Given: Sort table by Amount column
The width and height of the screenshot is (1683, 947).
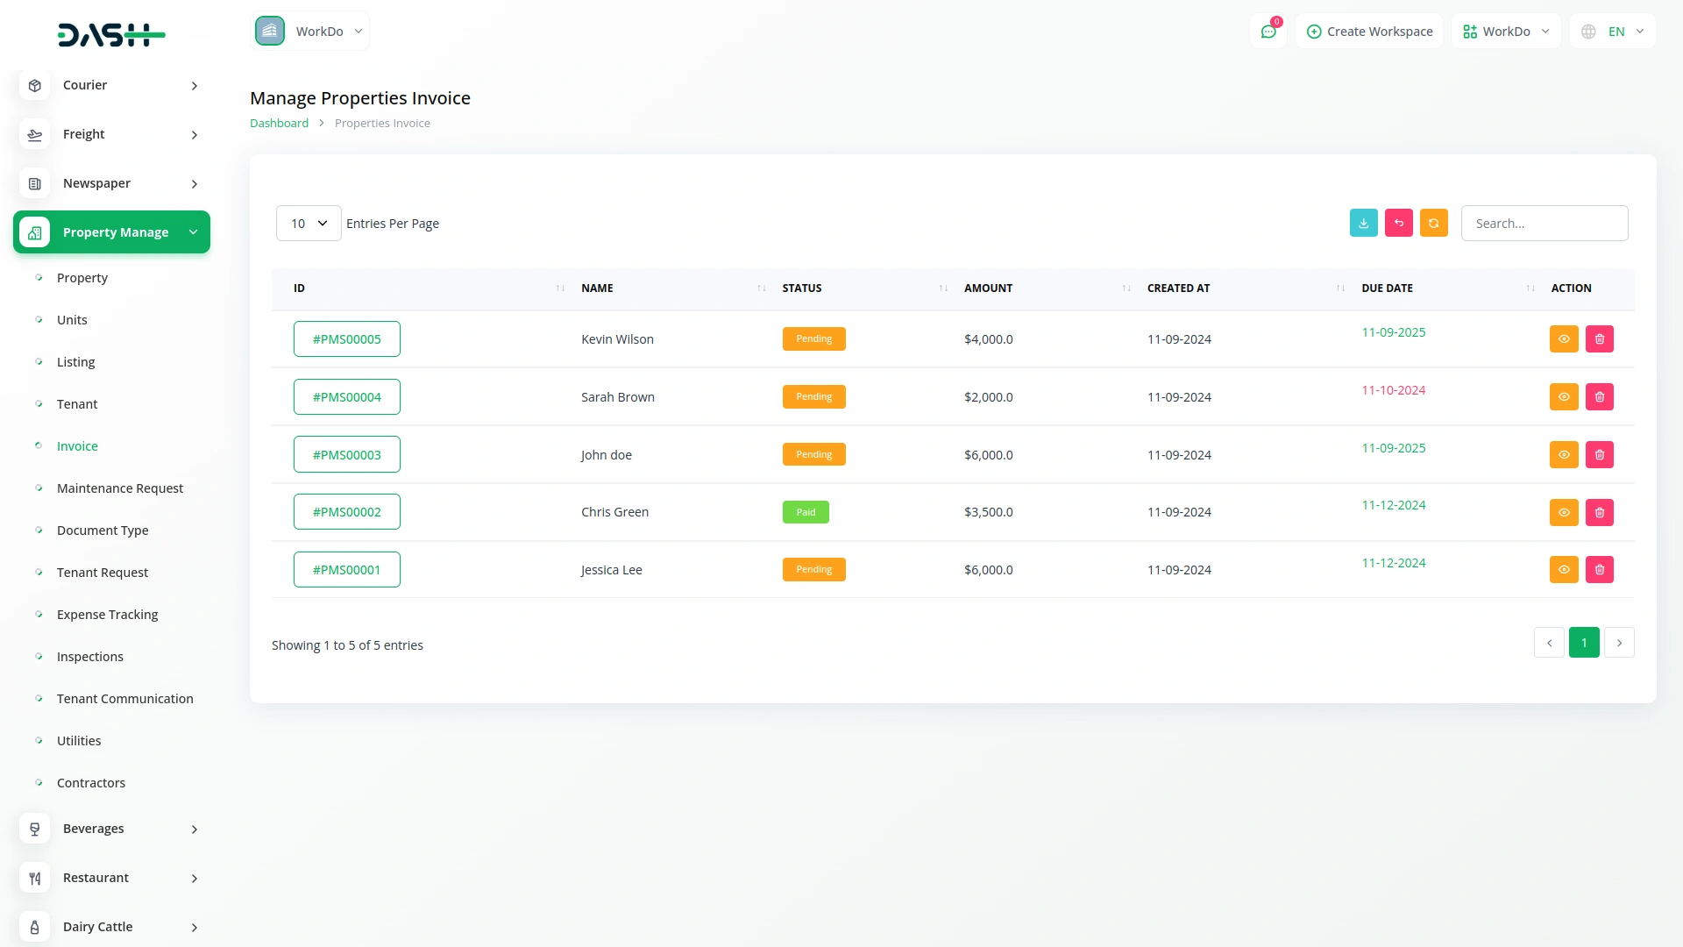Looking at the screenshot, I should pyautogui.click(x=988, y=288).
